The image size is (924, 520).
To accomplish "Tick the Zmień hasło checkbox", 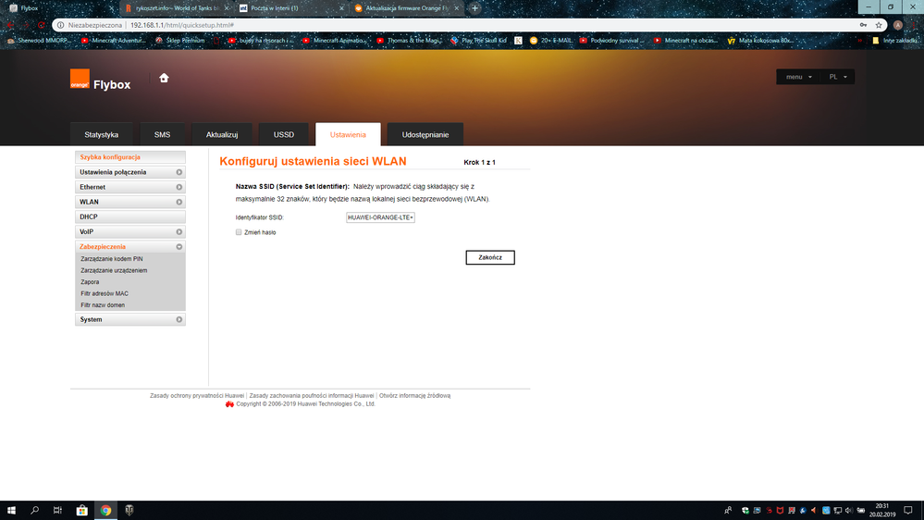I will tap(239, 232).
